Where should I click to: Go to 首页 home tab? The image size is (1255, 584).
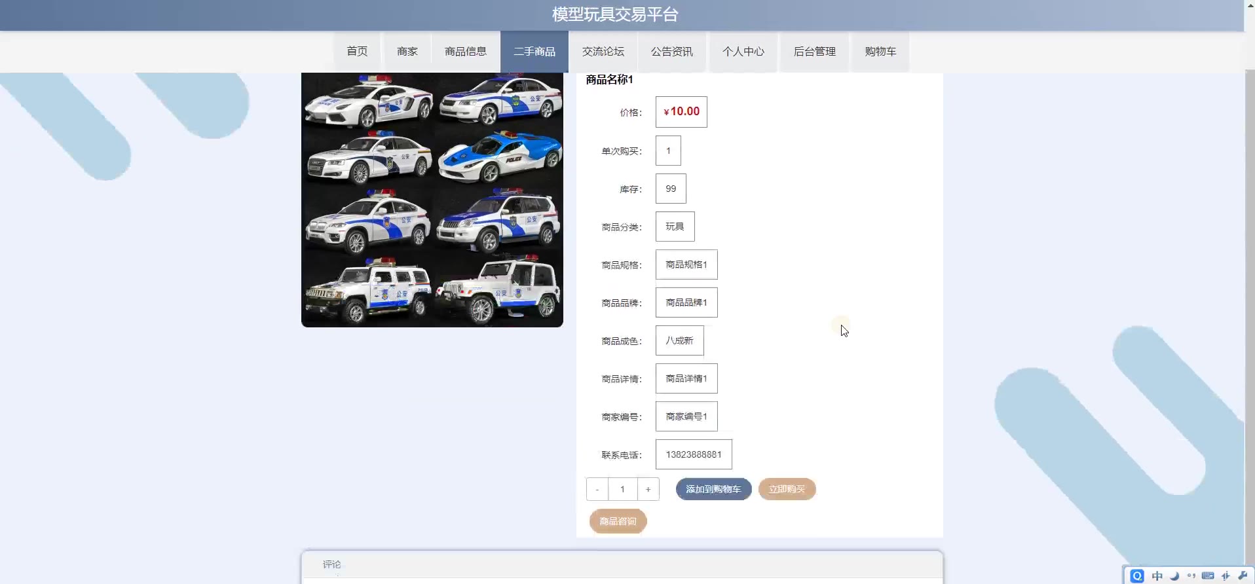(x=357, y=51)
